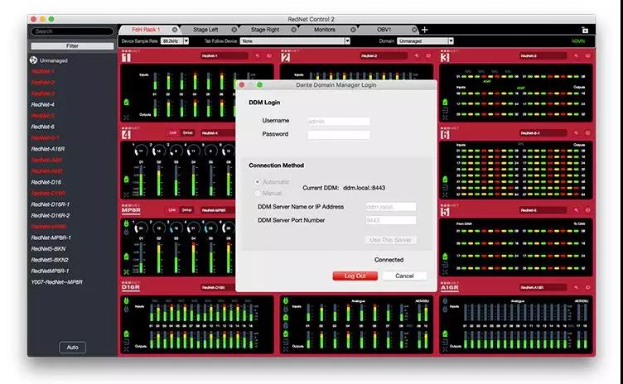Switch to the Monitors tab
The height and width of the screenshot is (384, 623).
[x=325, y=30]
